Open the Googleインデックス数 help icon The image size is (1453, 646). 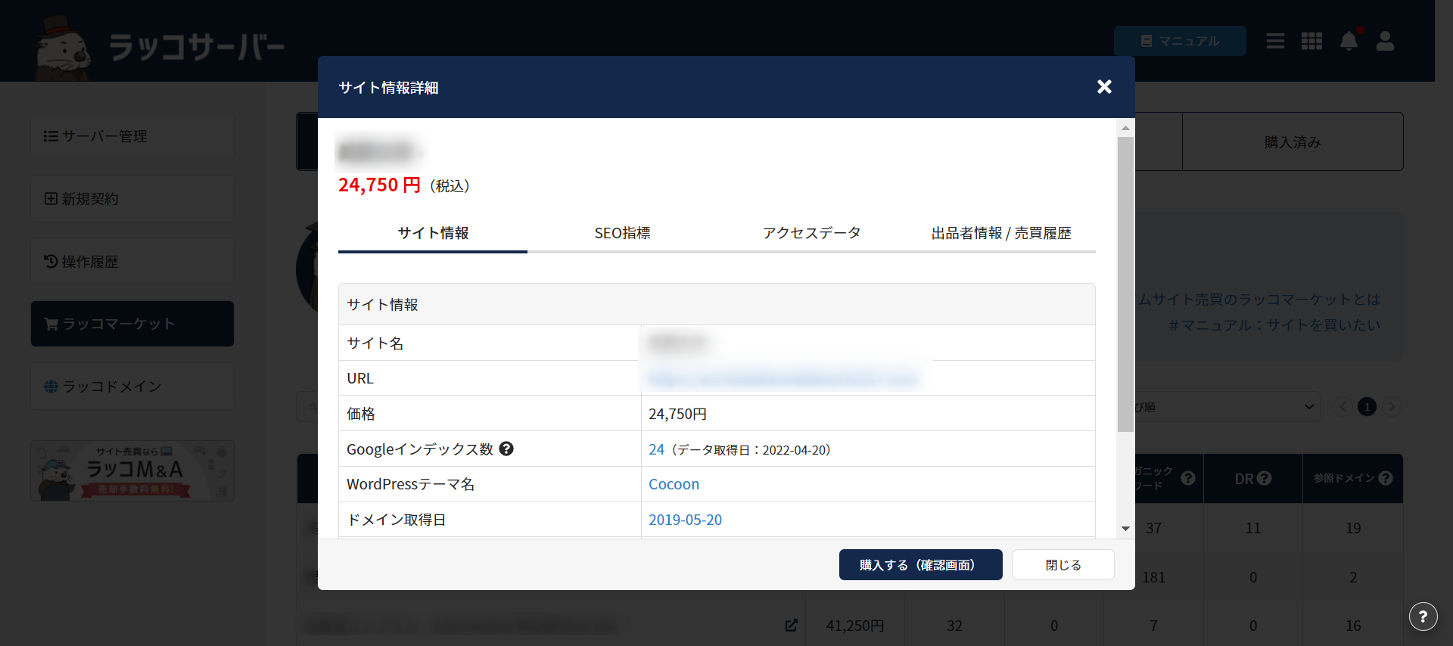coord(506,449)
